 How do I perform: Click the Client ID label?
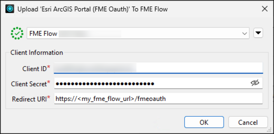click(x=35, y=69)
